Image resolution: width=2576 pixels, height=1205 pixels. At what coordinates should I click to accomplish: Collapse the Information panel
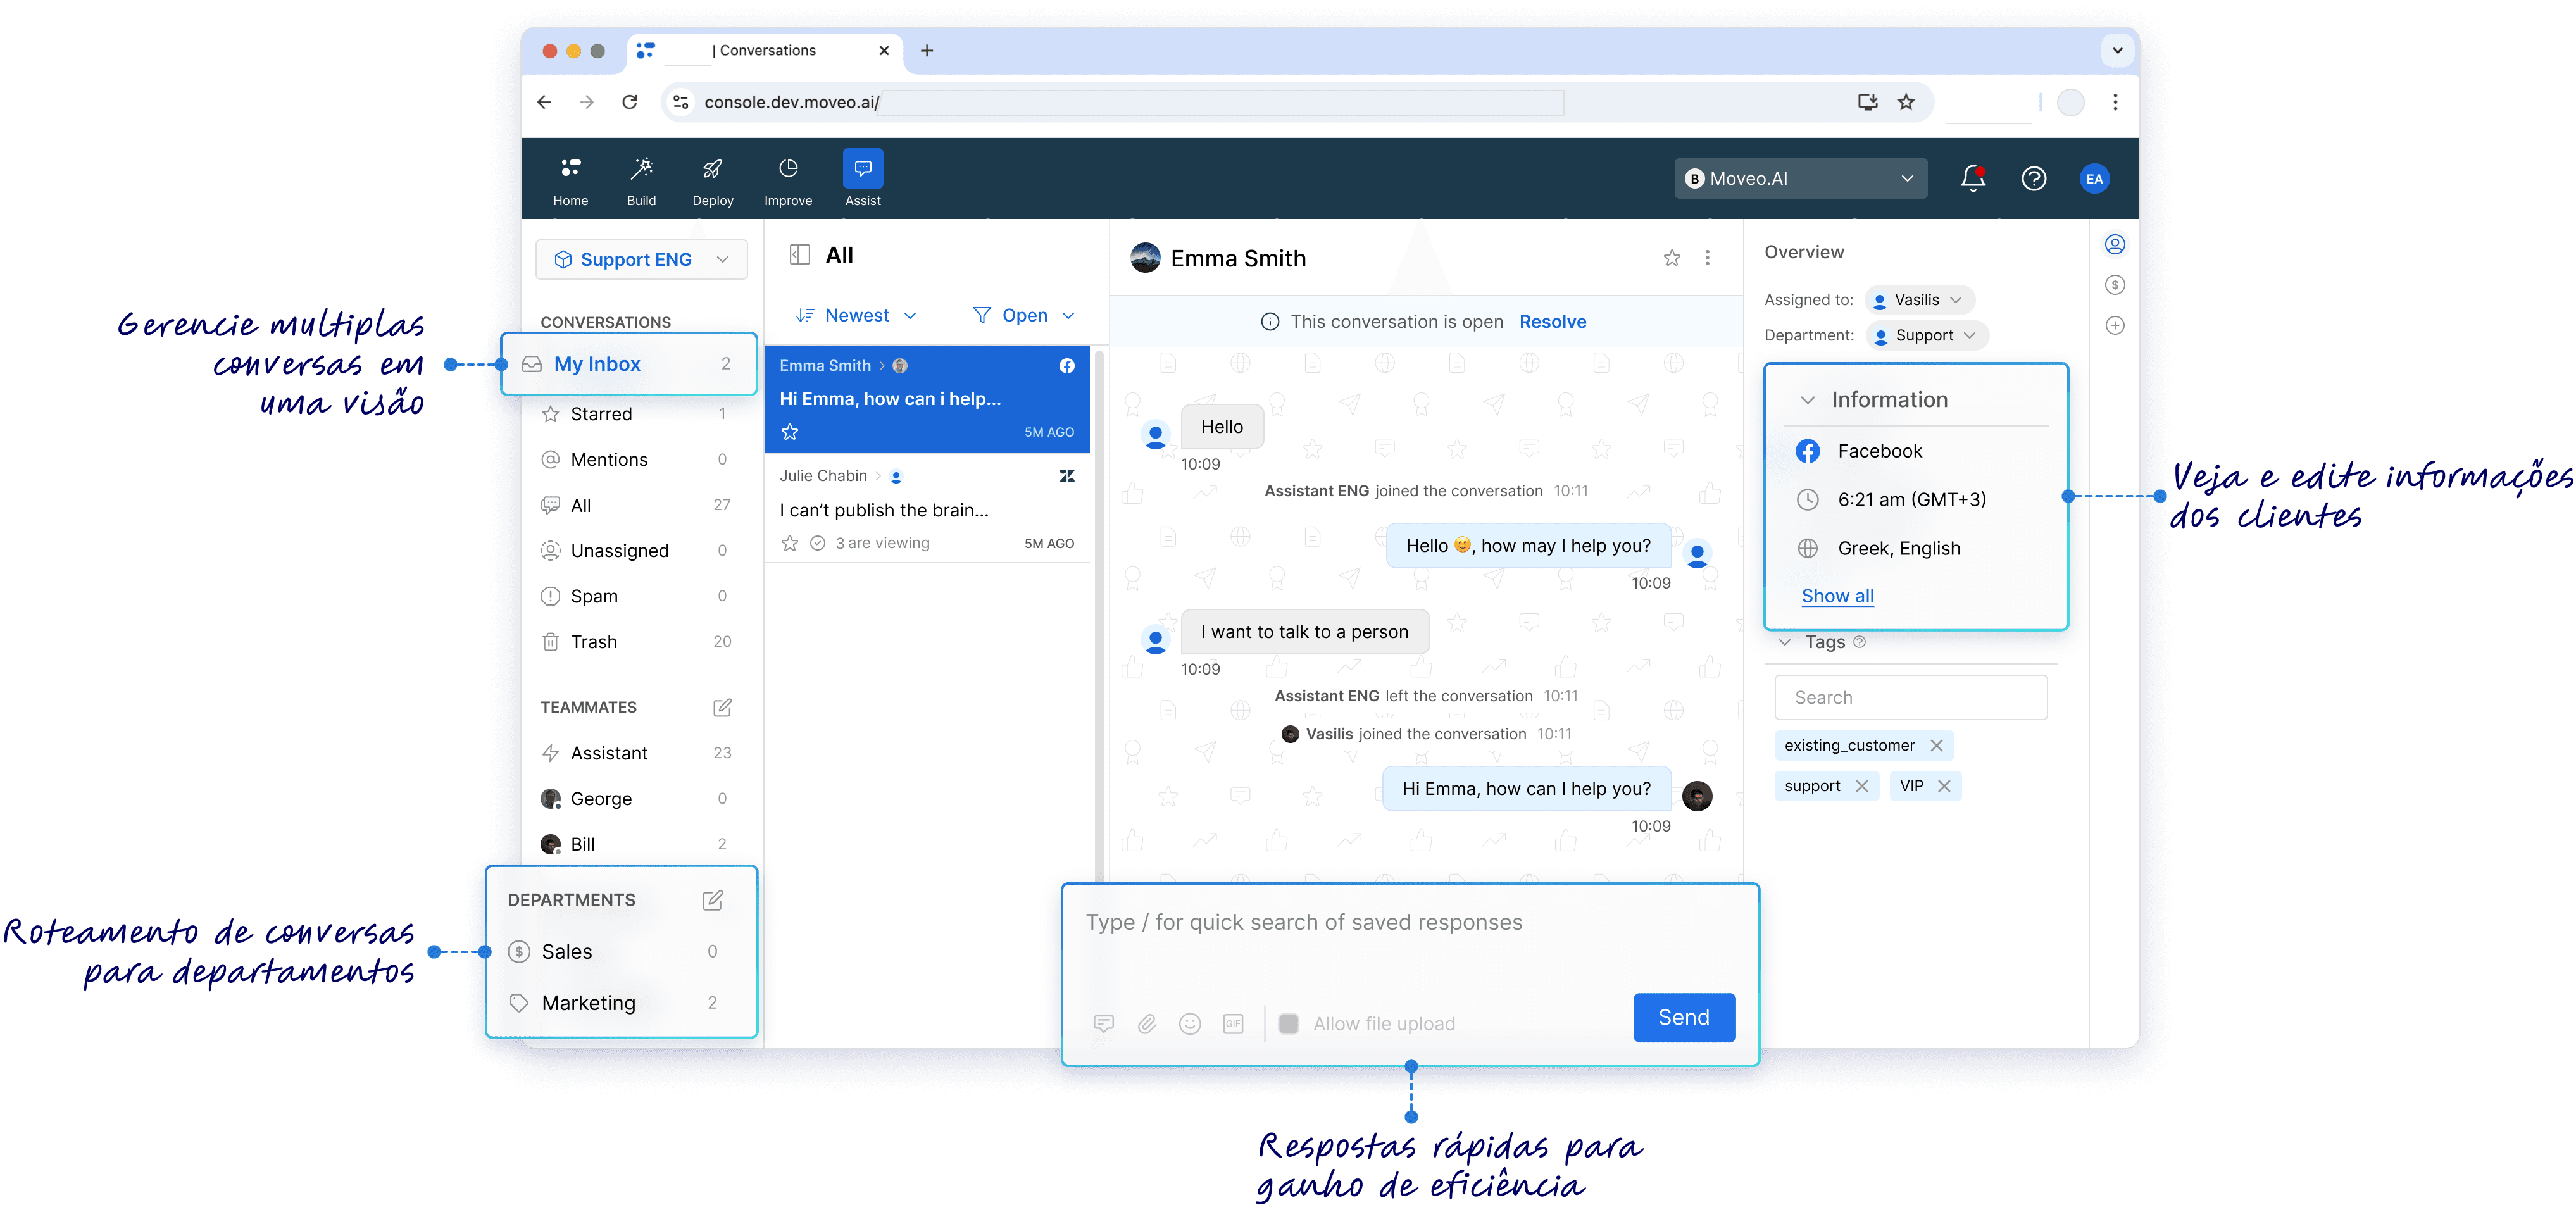pos(1808,399)
